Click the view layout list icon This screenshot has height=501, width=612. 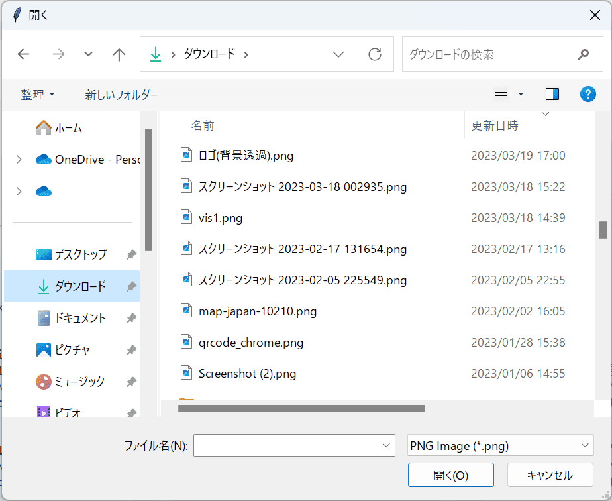point(501,95)
